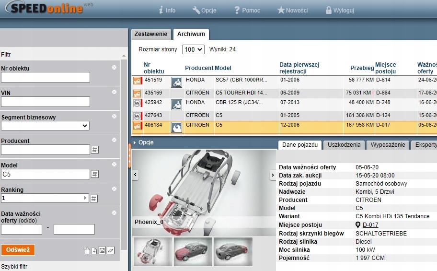The height and width of the screenshot is (271, 437).
Task: Click the new blank filter page icon
Action: tap(86, 250)
